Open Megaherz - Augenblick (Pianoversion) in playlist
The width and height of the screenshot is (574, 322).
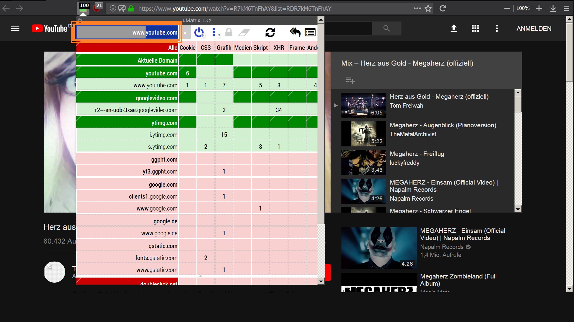(443, 125)
